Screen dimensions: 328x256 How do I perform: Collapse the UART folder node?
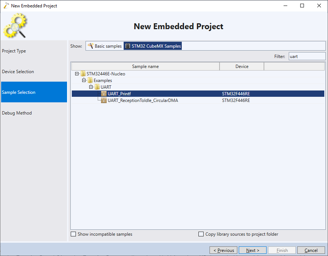click(x=91, y=87)
